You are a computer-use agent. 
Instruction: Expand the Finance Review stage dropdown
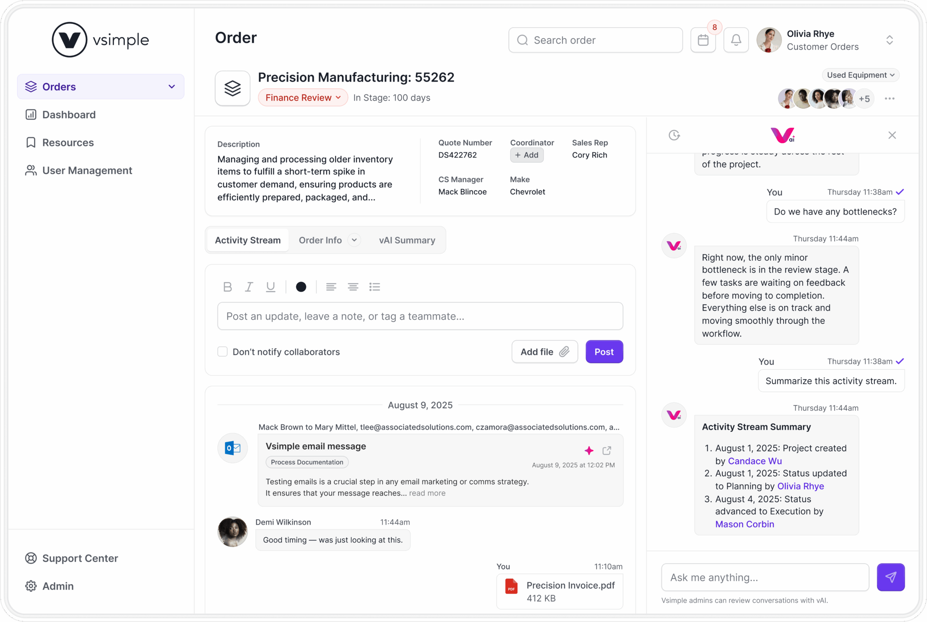(x=303, y=98)
